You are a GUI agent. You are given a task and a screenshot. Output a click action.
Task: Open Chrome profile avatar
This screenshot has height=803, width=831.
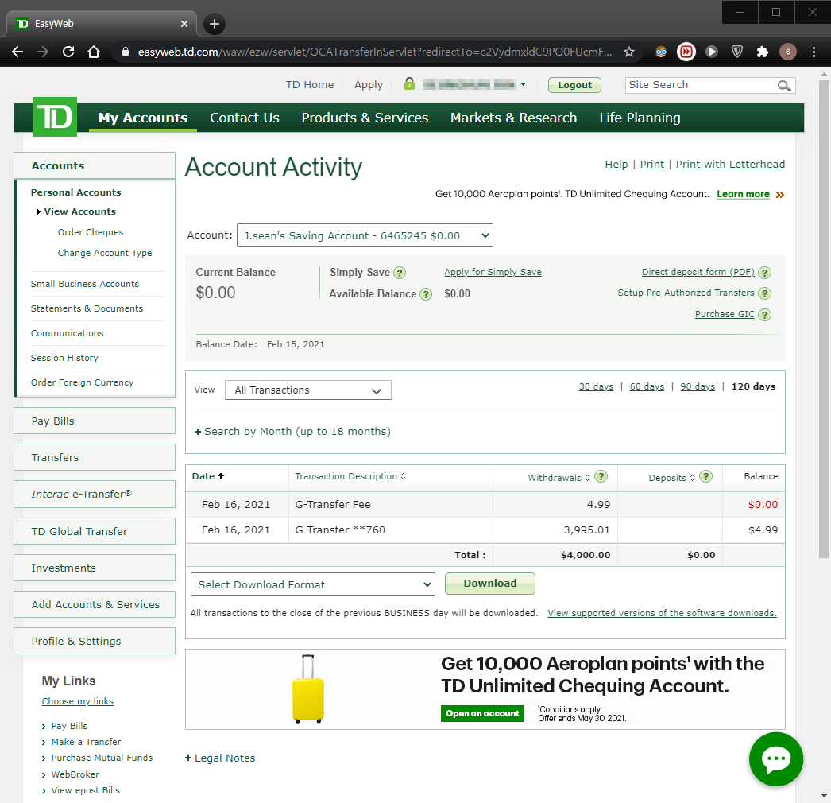click(788, 52)
